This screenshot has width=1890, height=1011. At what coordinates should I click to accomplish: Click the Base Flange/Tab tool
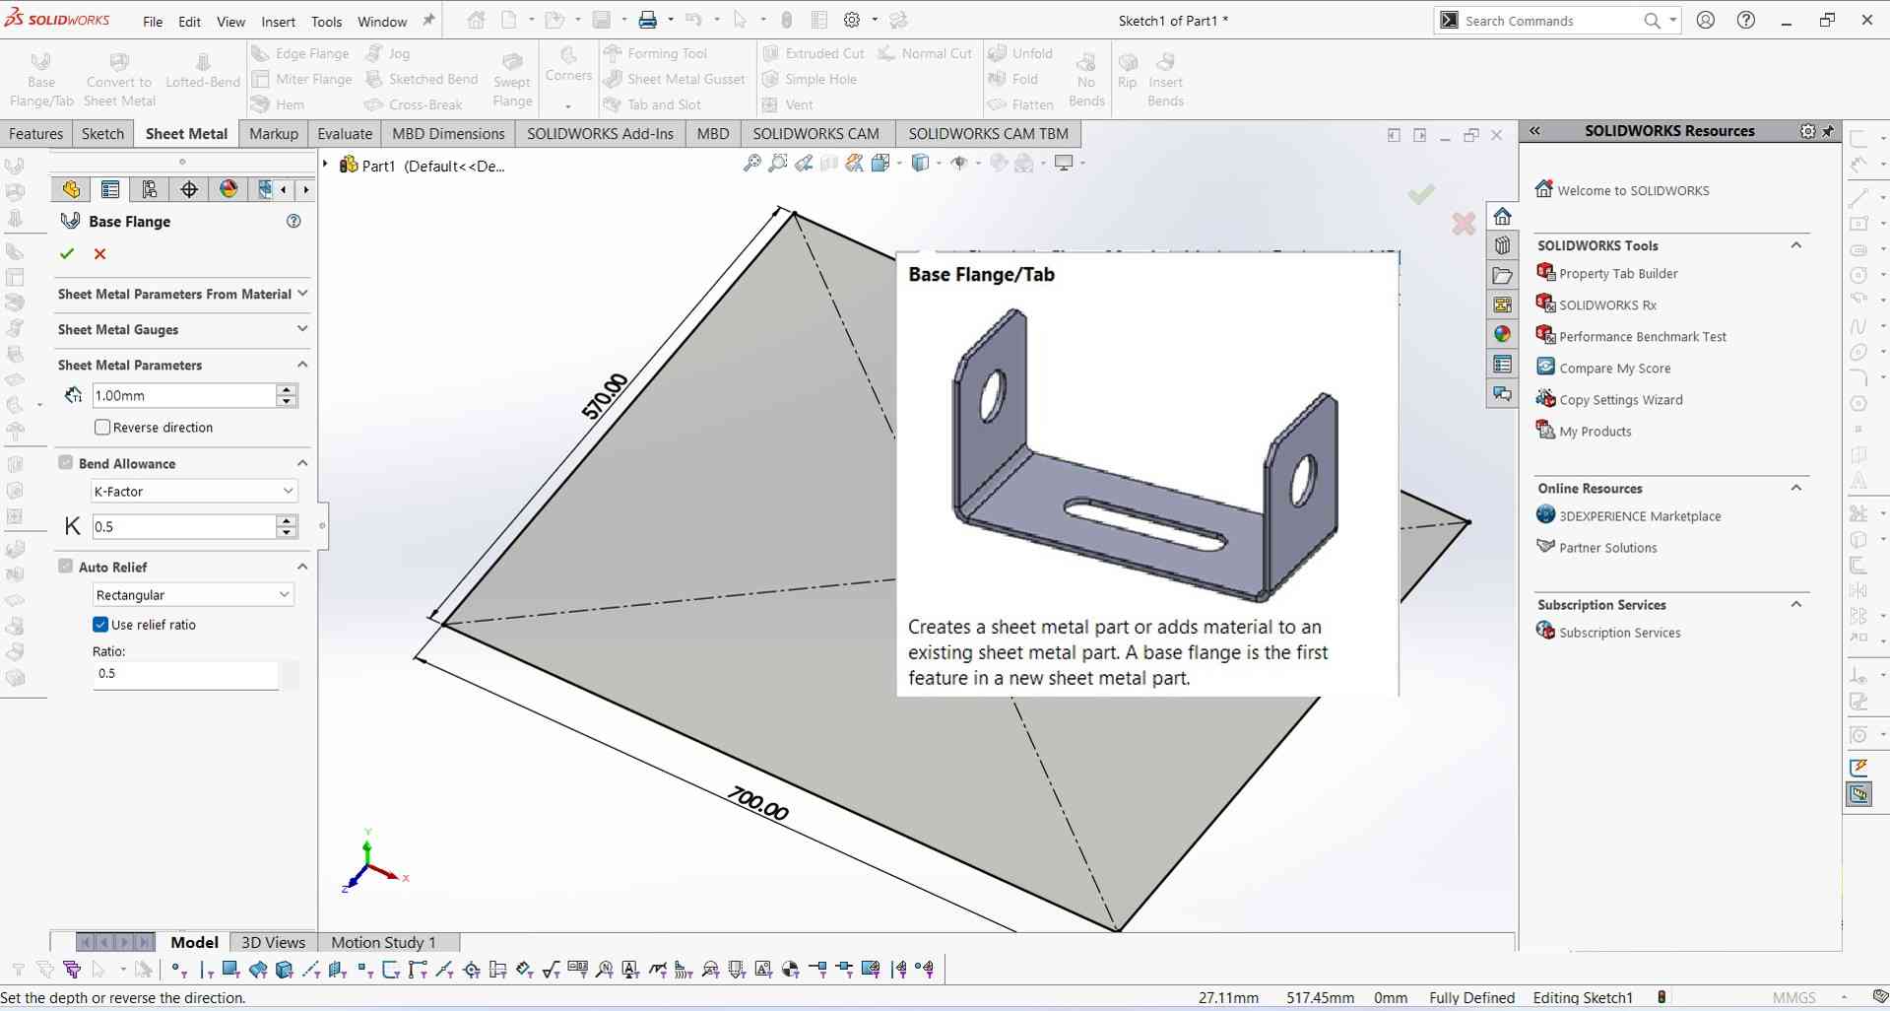(41, 79)
